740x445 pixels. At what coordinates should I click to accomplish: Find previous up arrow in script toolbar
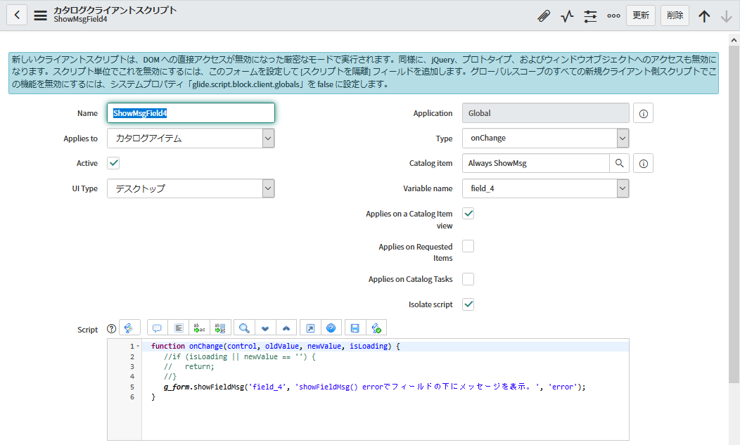pos(286,328)
